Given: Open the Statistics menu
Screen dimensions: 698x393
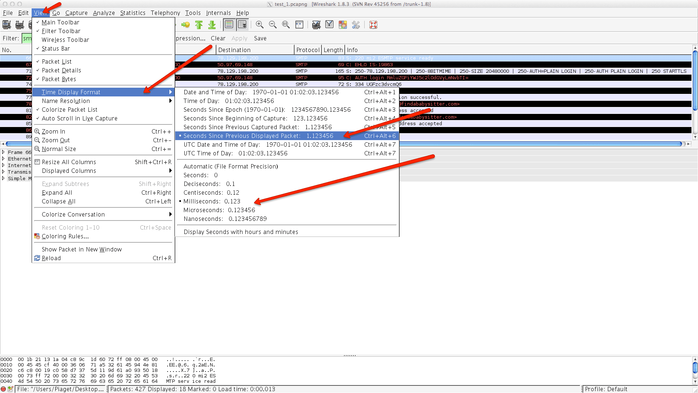Looking at the screenshot, I should [x=132, y=13].
